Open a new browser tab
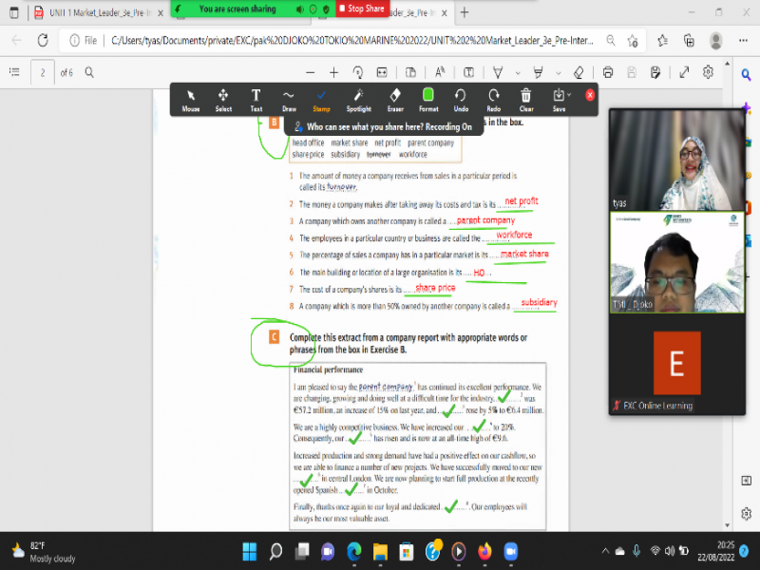The width and height of the screenshot is (760, 570). click(x=464, y=13)
